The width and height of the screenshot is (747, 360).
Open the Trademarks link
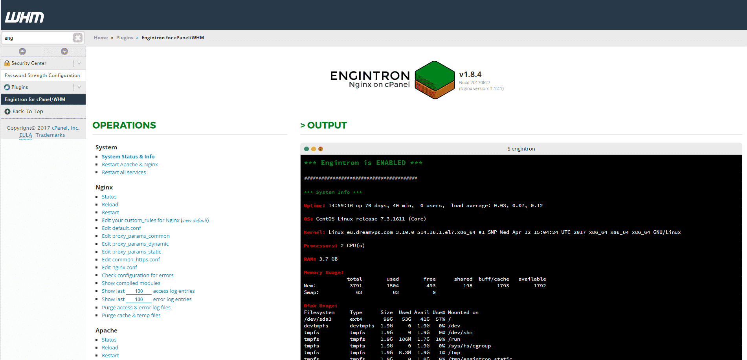point(50,135)
